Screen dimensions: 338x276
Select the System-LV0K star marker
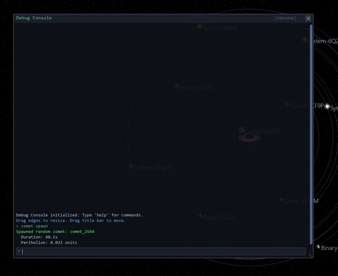(176, 86)
